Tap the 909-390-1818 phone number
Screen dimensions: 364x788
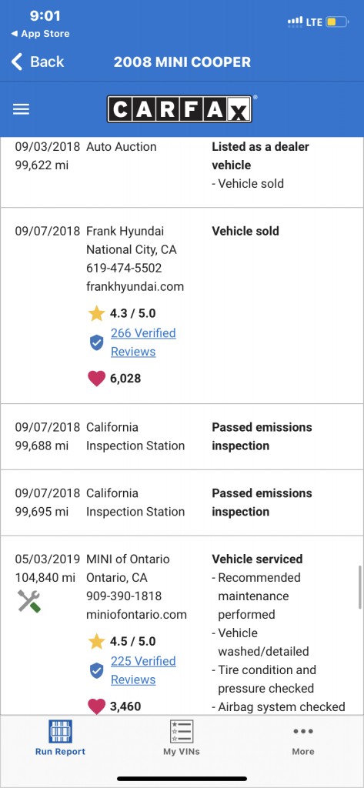pyautogui.click(x=124, y=596)
